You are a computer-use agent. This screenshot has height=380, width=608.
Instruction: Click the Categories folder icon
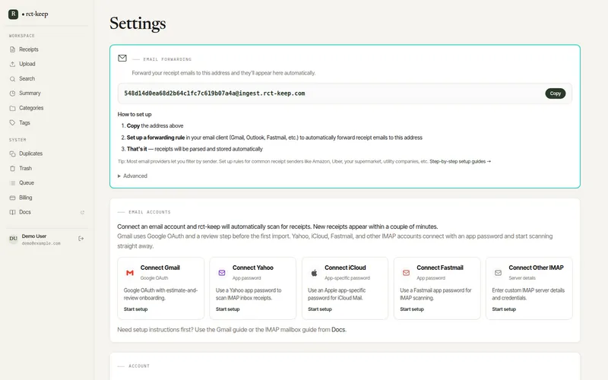pos(12,108)
